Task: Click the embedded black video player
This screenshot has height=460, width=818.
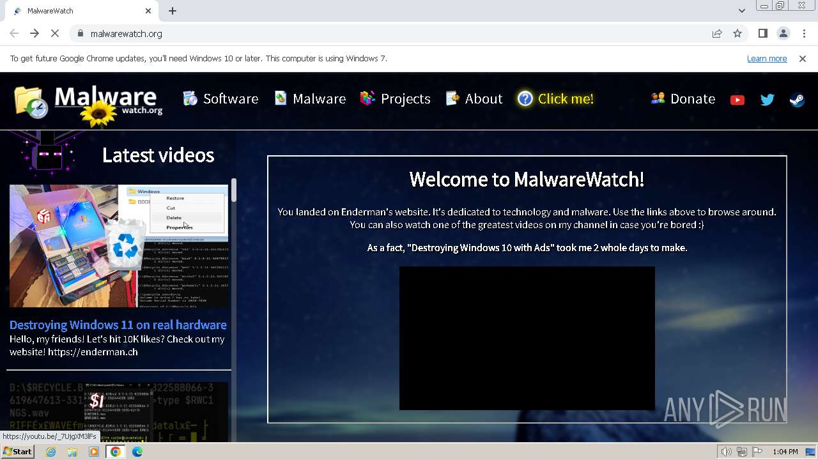Action: click(527, 338)
